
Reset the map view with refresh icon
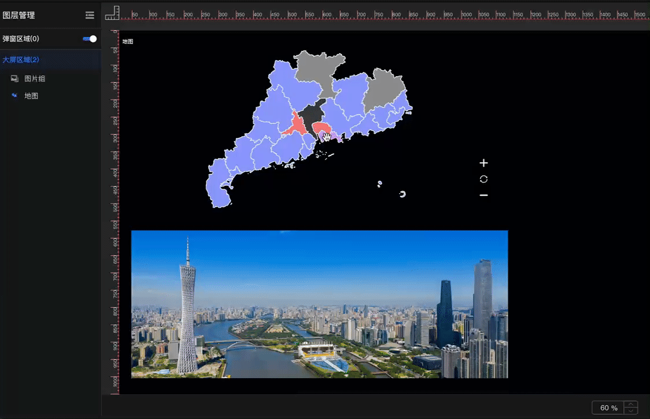[x=483, y=179]
